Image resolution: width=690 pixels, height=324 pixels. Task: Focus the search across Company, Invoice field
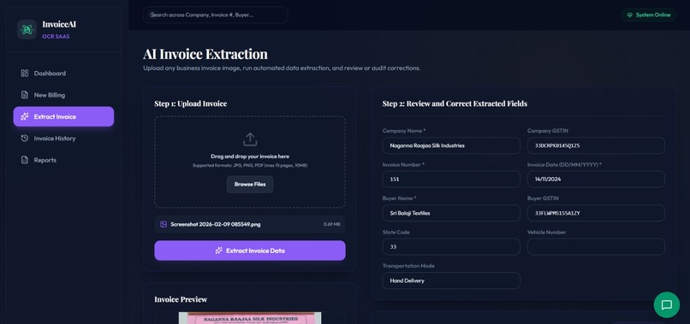pos(216,15)
